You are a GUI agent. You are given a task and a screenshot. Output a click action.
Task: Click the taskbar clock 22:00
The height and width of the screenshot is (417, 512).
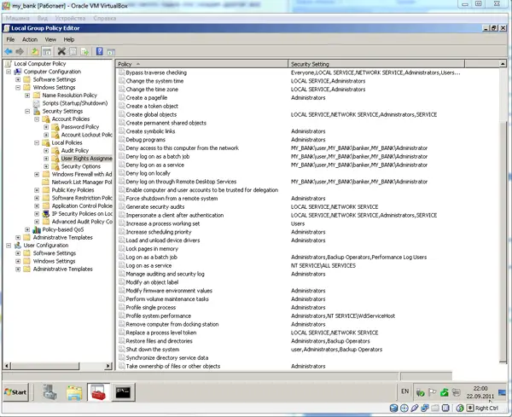pyautogui.click(x=480, y=392)
